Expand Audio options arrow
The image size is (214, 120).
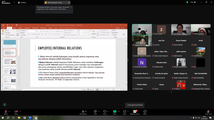point(9,111)
